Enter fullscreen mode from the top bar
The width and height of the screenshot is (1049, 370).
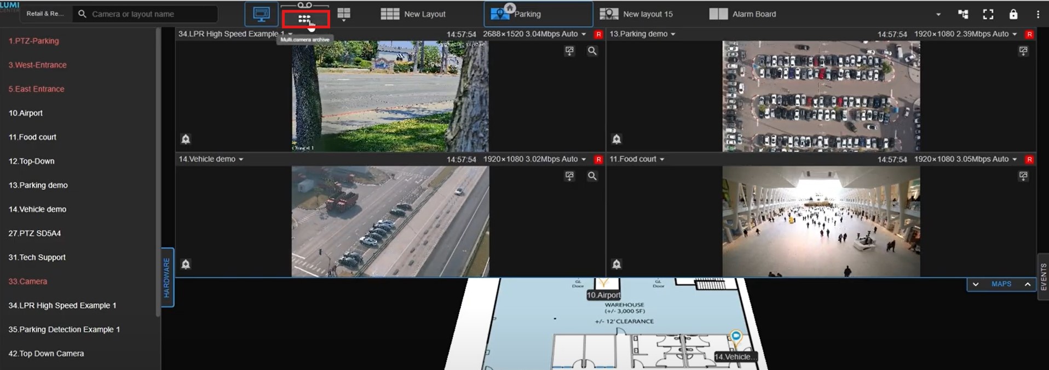988,14
